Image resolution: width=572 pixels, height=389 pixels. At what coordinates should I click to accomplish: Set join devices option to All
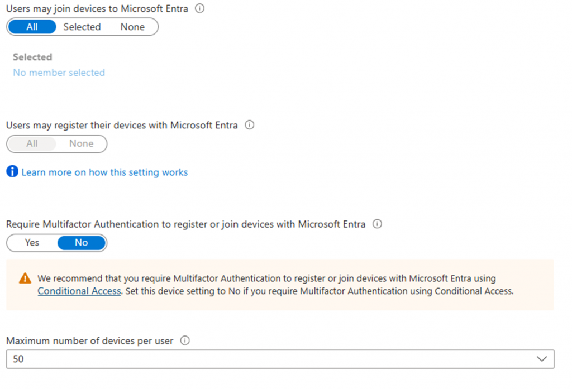[x=32, y=27]
